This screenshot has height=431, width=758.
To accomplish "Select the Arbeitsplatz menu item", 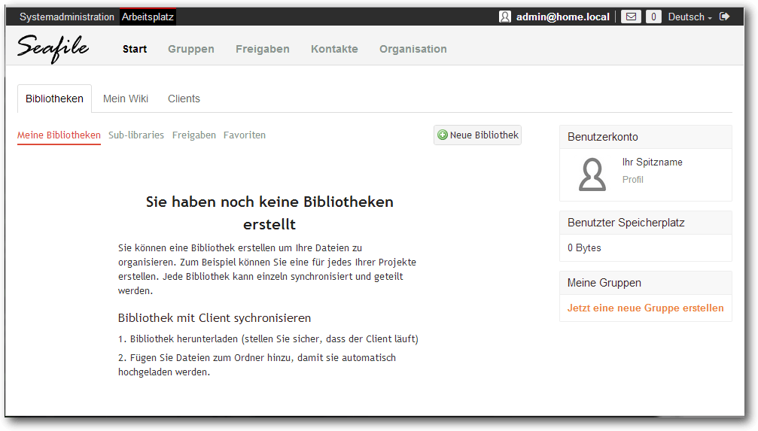I will 148,17.
